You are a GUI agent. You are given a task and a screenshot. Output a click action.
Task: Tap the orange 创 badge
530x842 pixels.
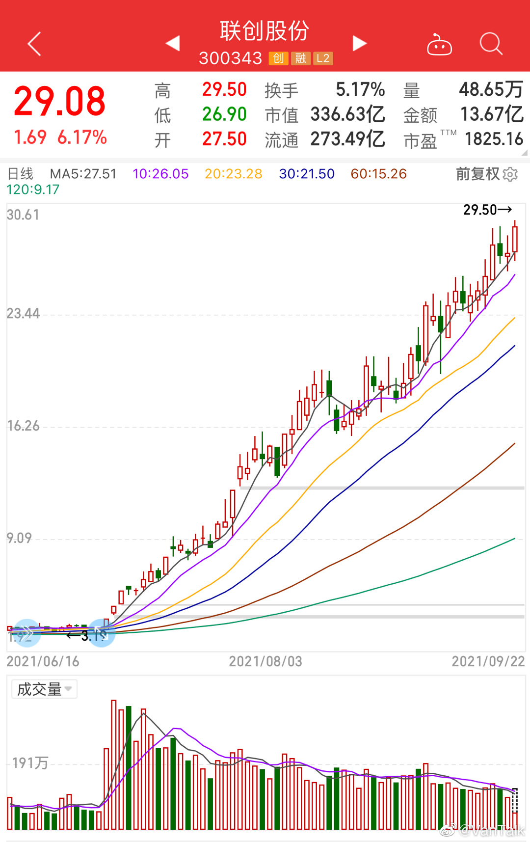(x=278, y=58)
